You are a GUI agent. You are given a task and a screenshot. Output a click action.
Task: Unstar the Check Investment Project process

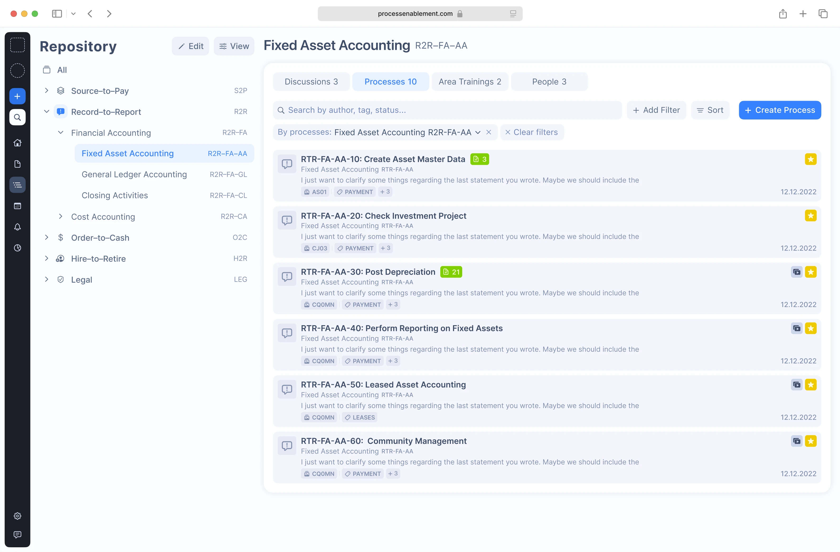coord(811,215)
